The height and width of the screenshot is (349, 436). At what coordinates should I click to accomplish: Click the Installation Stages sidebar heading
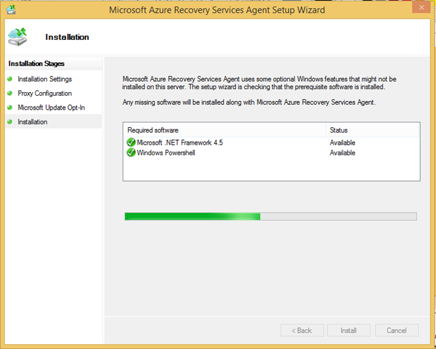click(36, 64)
